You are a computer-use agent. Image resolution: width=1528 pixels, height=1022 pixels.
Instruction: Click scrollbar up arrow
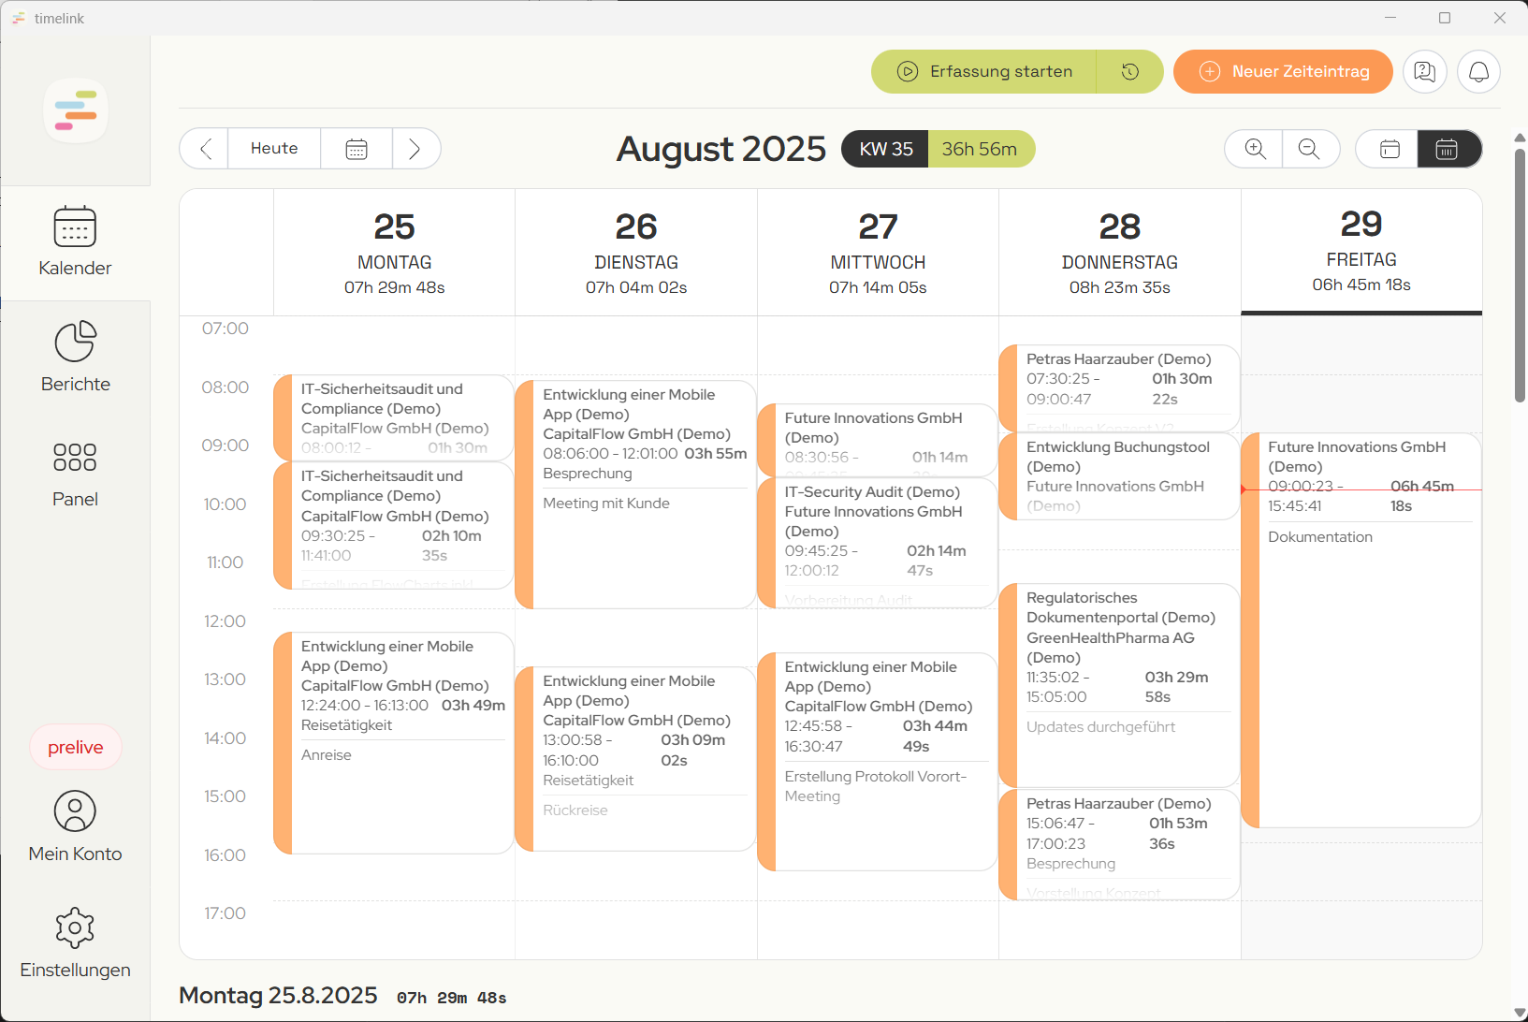coord(1520,138)
